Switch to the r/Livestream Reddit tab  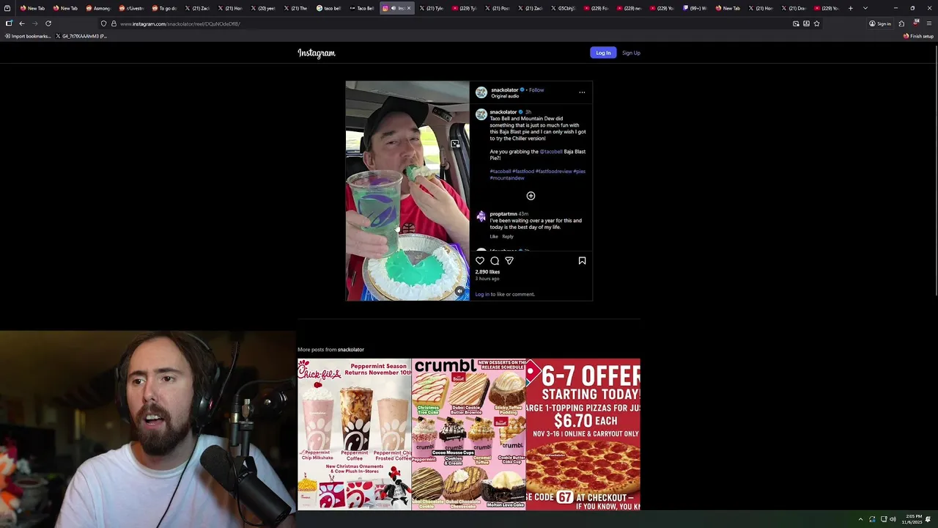click(131, 8)
